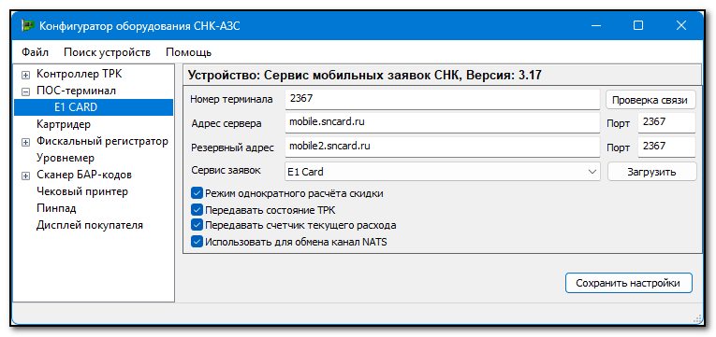Click the resize grip in status bar
The width and height of the screenshot is (716, 337).
698,318
